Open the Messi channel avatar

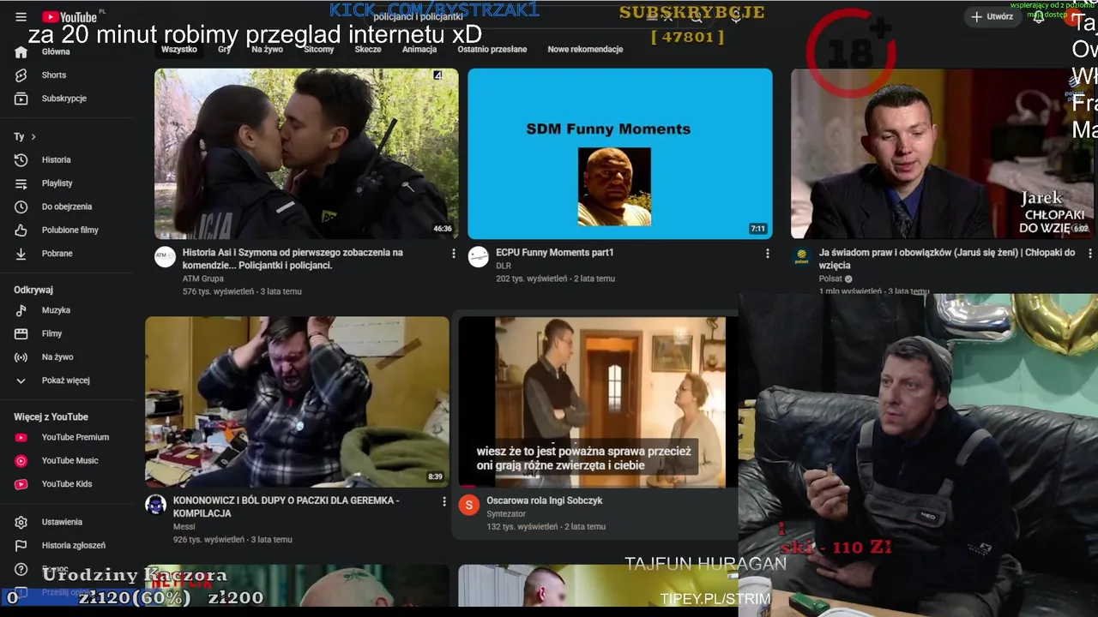click(155, 505)
